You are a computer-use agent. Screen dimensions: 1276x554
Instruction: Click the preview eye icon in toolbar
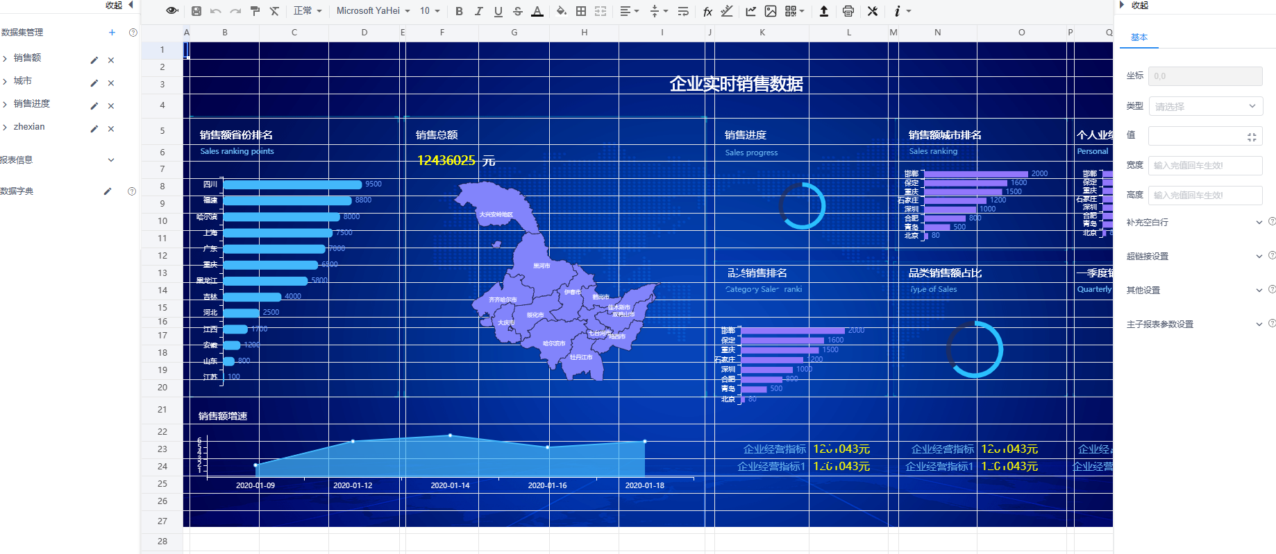point(172,11)
